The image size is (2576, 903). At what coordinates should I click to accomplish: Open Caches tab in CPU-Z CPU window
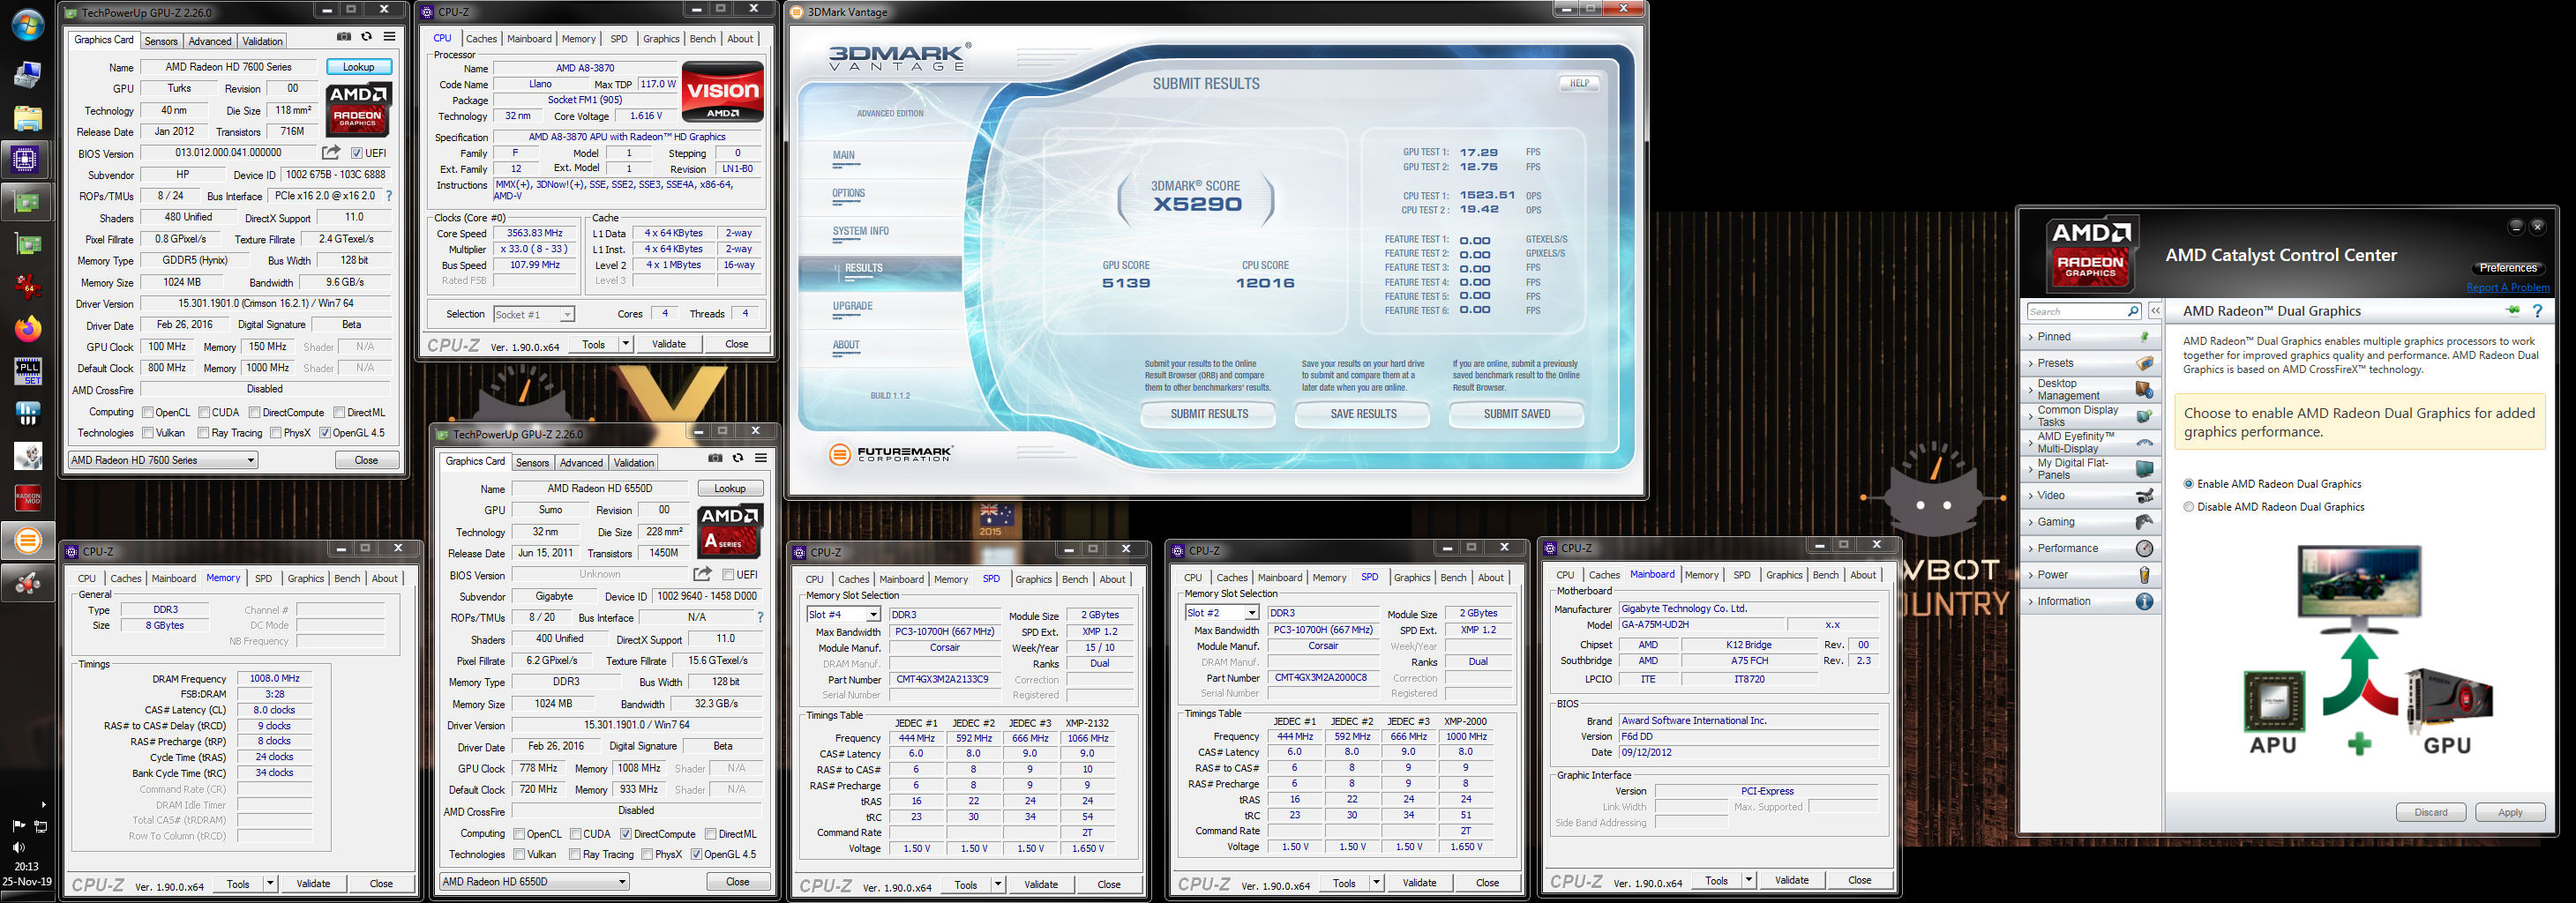[x=481, y=39]
